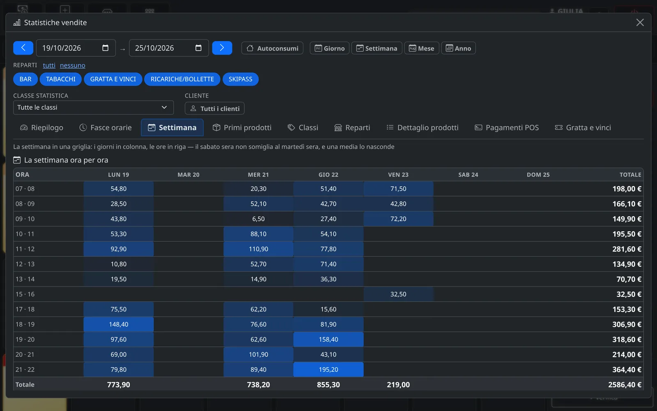Select the 195,20 cell for Thursday 21-22
657x411 pixels.
tap(328, 369)
